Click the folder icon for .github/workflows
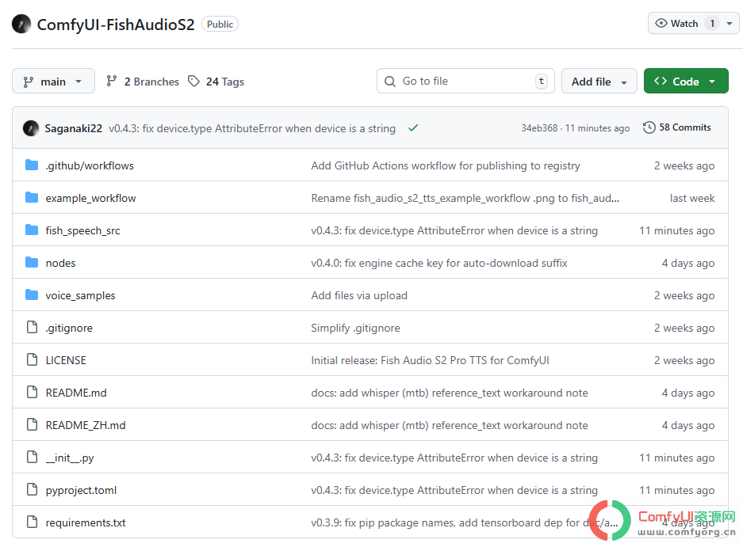The width and height of the screenshot is (743, 547). (x=32, y=165)
